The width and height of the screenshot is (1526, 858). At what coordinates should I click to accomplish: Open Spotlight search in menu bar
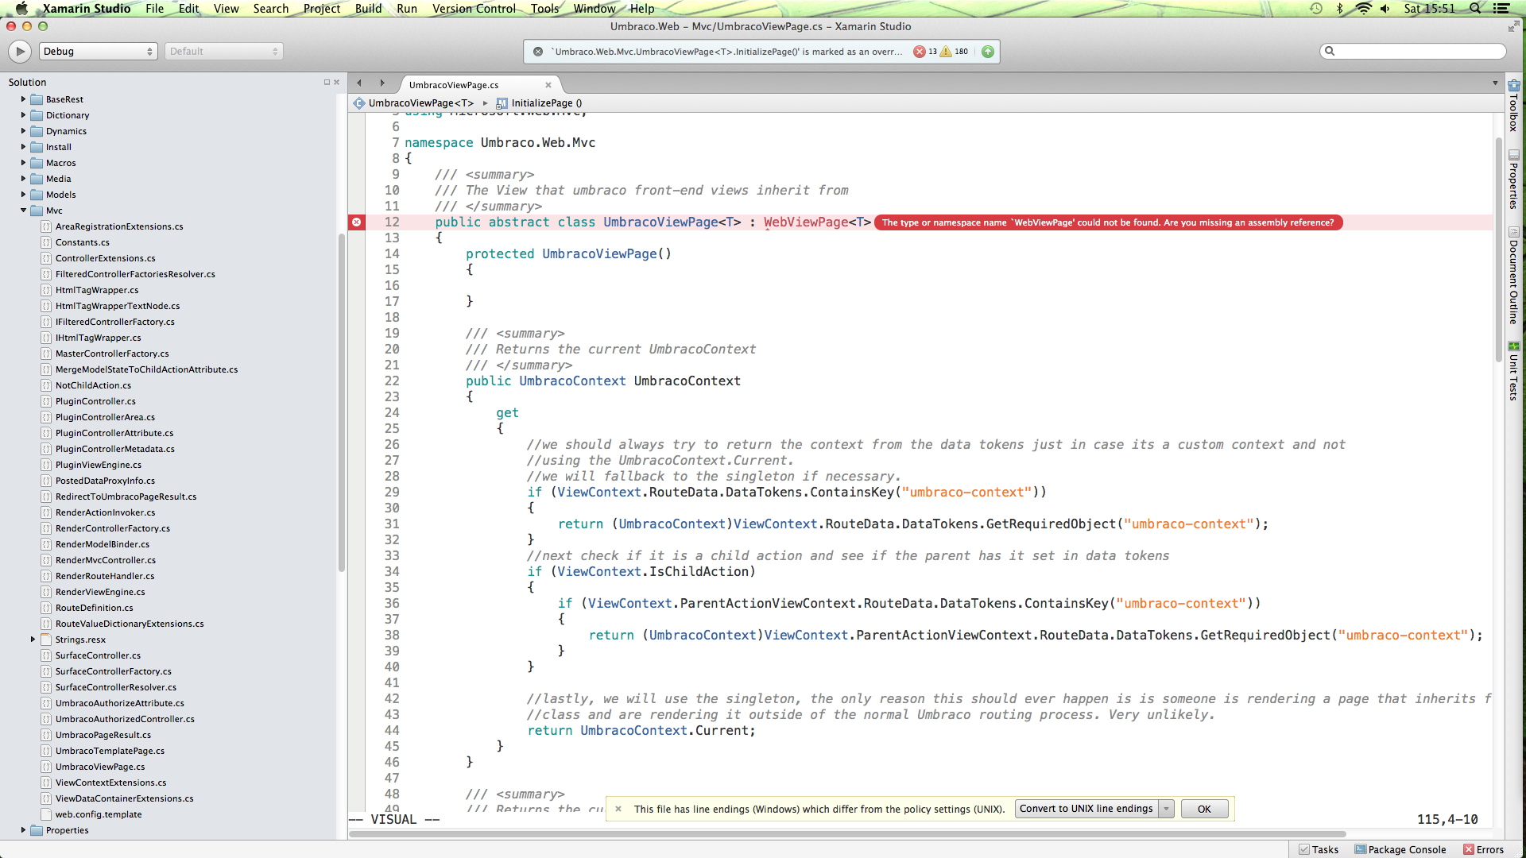[x=1475, y=9]
